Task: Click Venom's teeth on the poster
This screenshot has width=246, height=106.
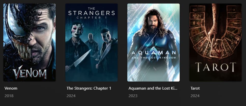Action: [x=22, y=50]
